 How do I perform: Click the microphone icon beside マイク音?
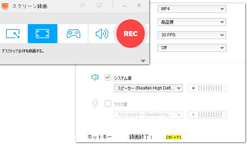[95, 103]
